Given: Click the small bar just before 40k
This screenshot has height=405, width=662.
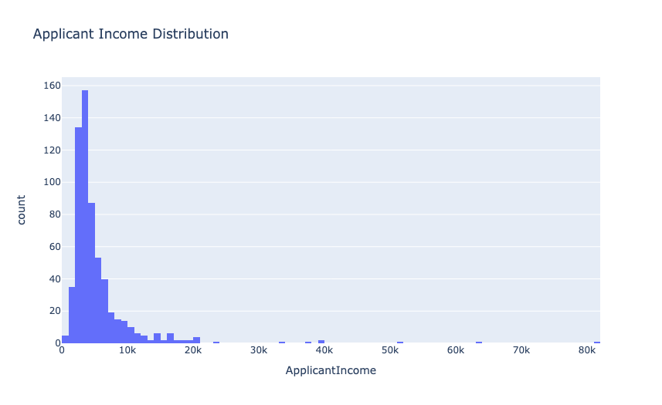Looking at the screenshot, I should 321,342.
